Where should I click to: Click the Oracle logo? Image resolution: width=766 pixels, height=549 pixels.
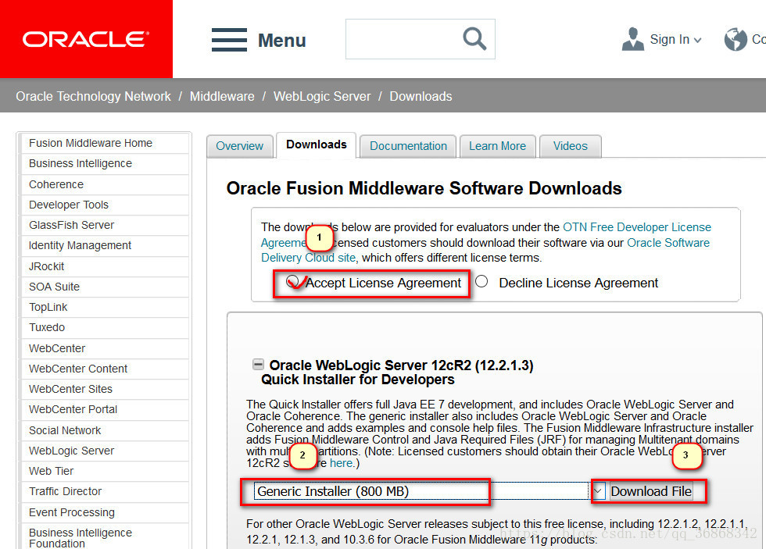coord(86,39)
